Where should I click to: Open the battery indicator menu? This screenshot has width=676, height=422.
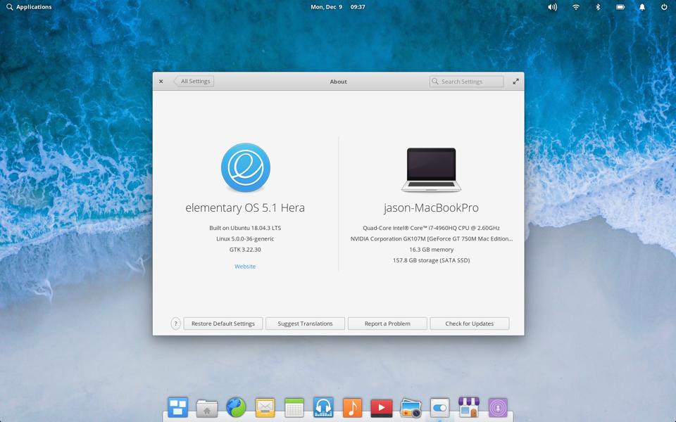click(x=620, y=7)
